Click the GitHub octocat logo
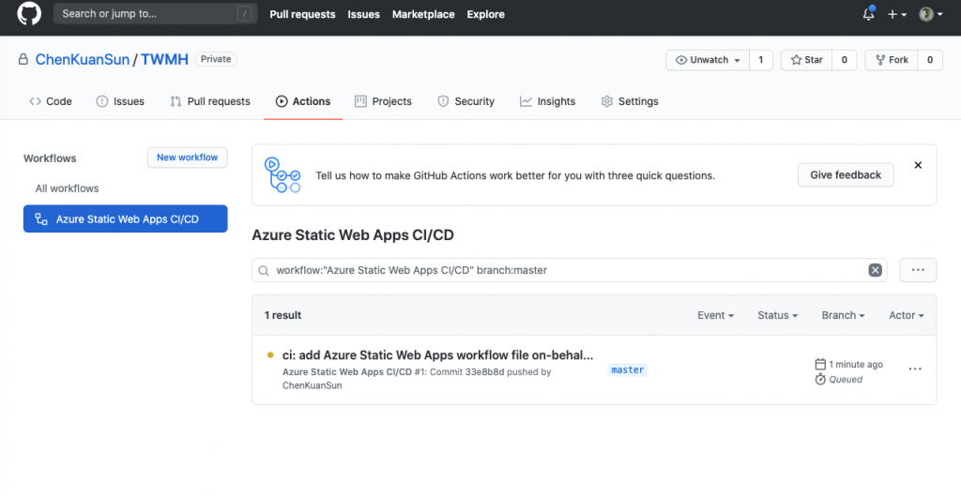 click(x=29, y=14)
